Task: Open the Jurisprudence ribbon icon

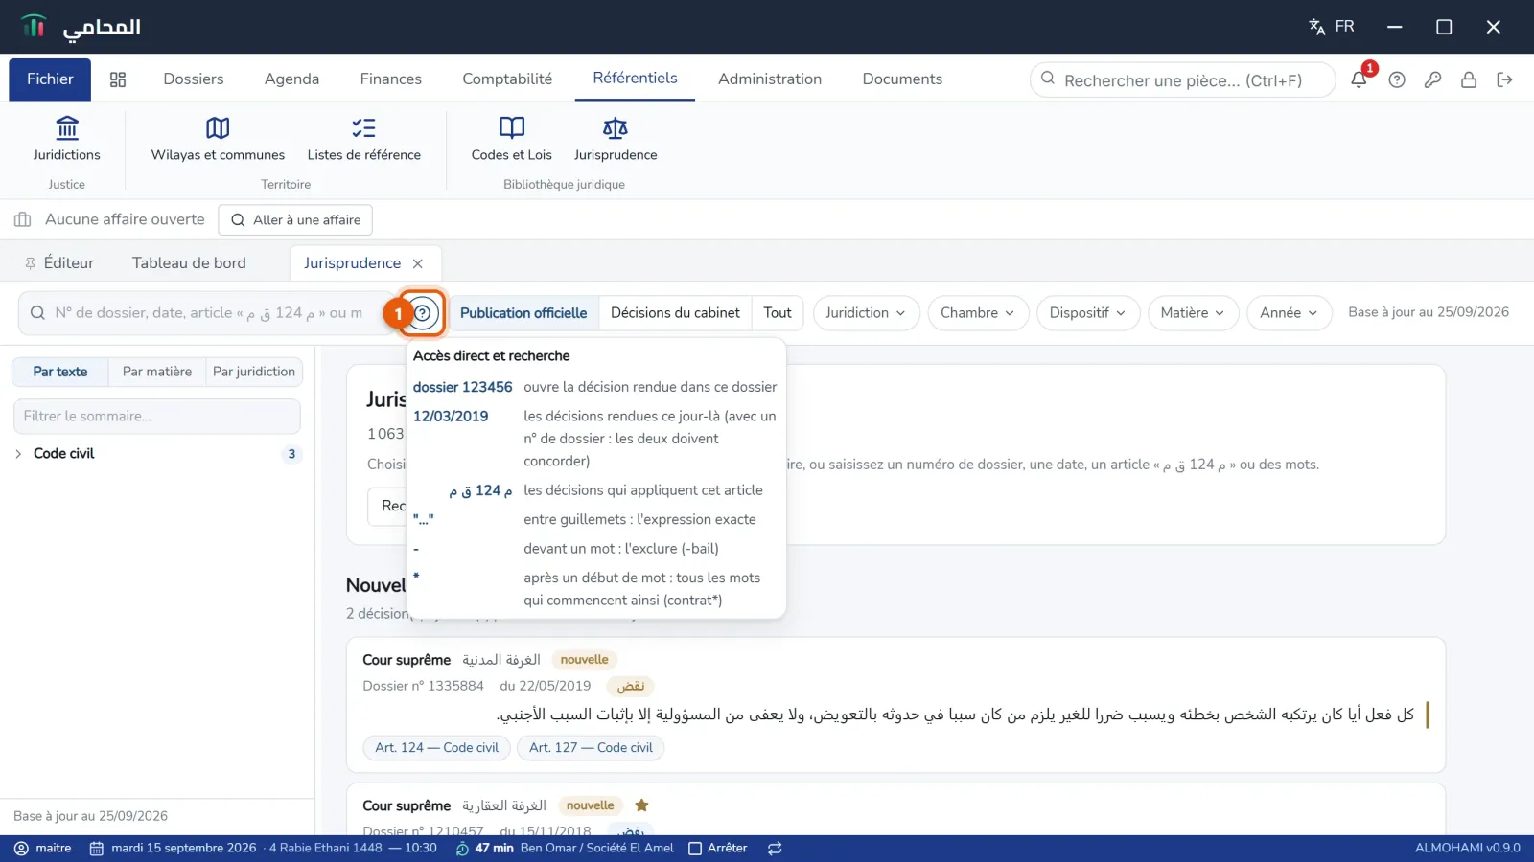Action: point(616,139)
